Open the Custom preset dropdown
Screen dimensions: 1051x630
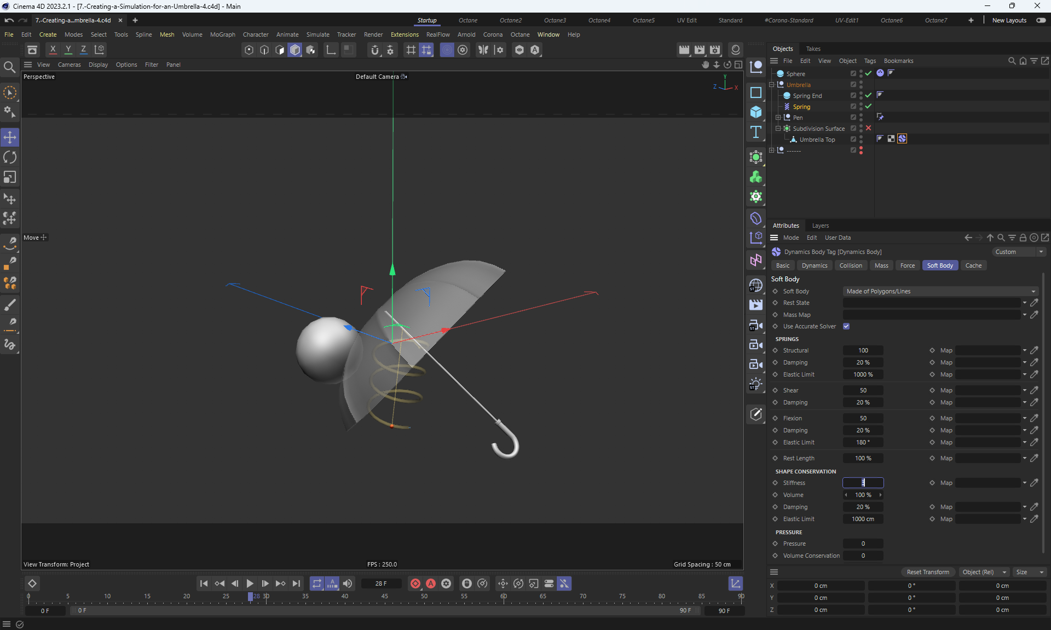pyautogui.click(x=1019, y=252)
